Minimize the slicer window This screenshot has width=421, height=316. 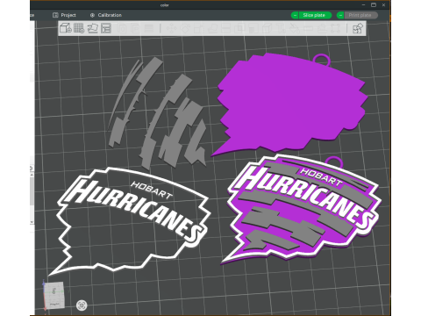coord(363,5)
